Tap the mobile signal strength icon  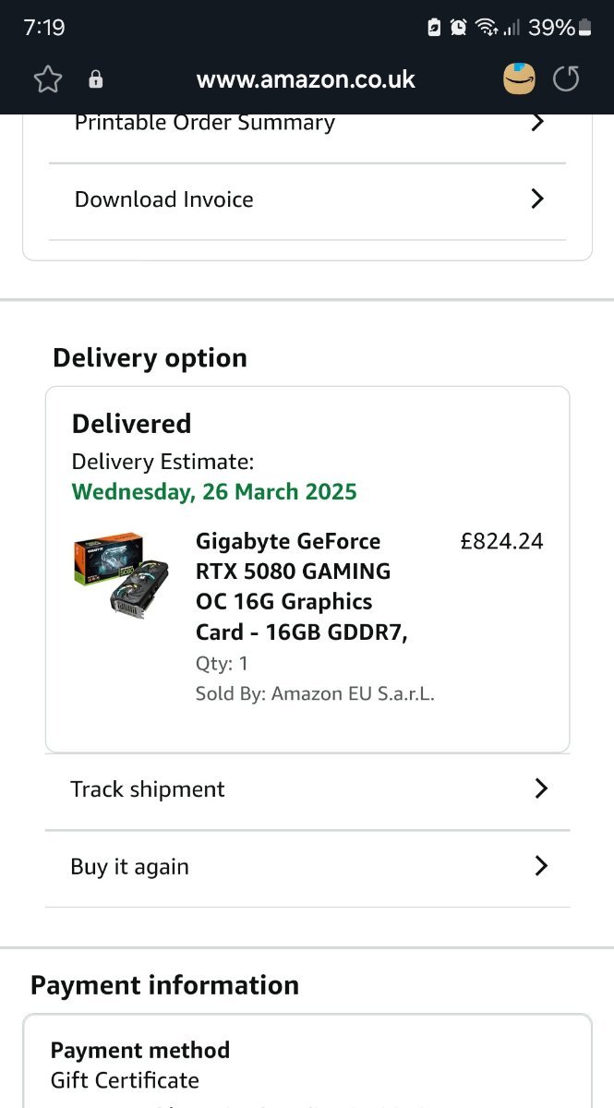pyautogui.click(x=512, y=28)
